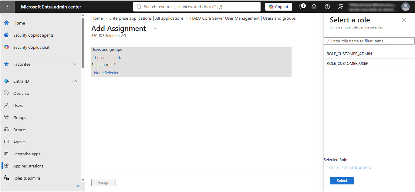Viewport: 415px width, 192px height.
Task: Expand the Favorites section
Action: 75,64
